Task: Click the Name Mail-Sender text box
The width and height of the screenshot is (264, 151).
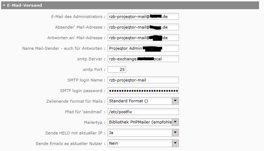Action: 143,48
